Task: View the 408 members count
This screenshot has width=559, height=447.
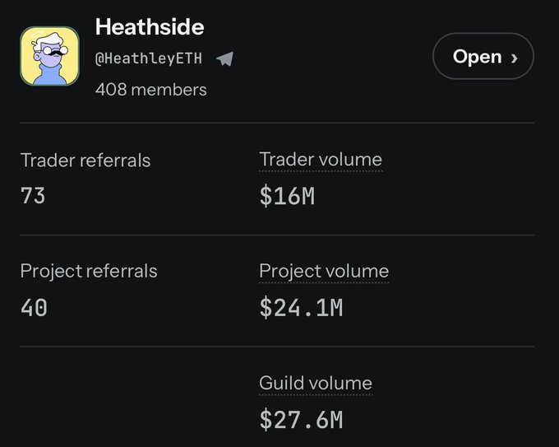Action: click(150, 89)
